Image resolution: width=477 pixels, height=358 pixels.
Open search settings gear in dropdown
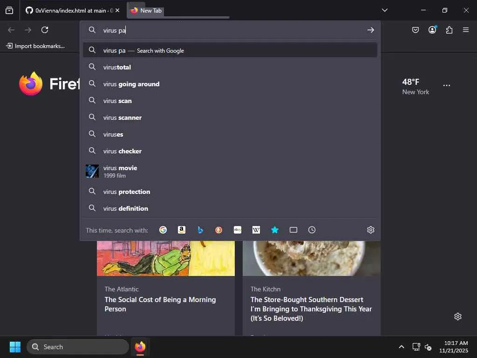tap(370, 230)
